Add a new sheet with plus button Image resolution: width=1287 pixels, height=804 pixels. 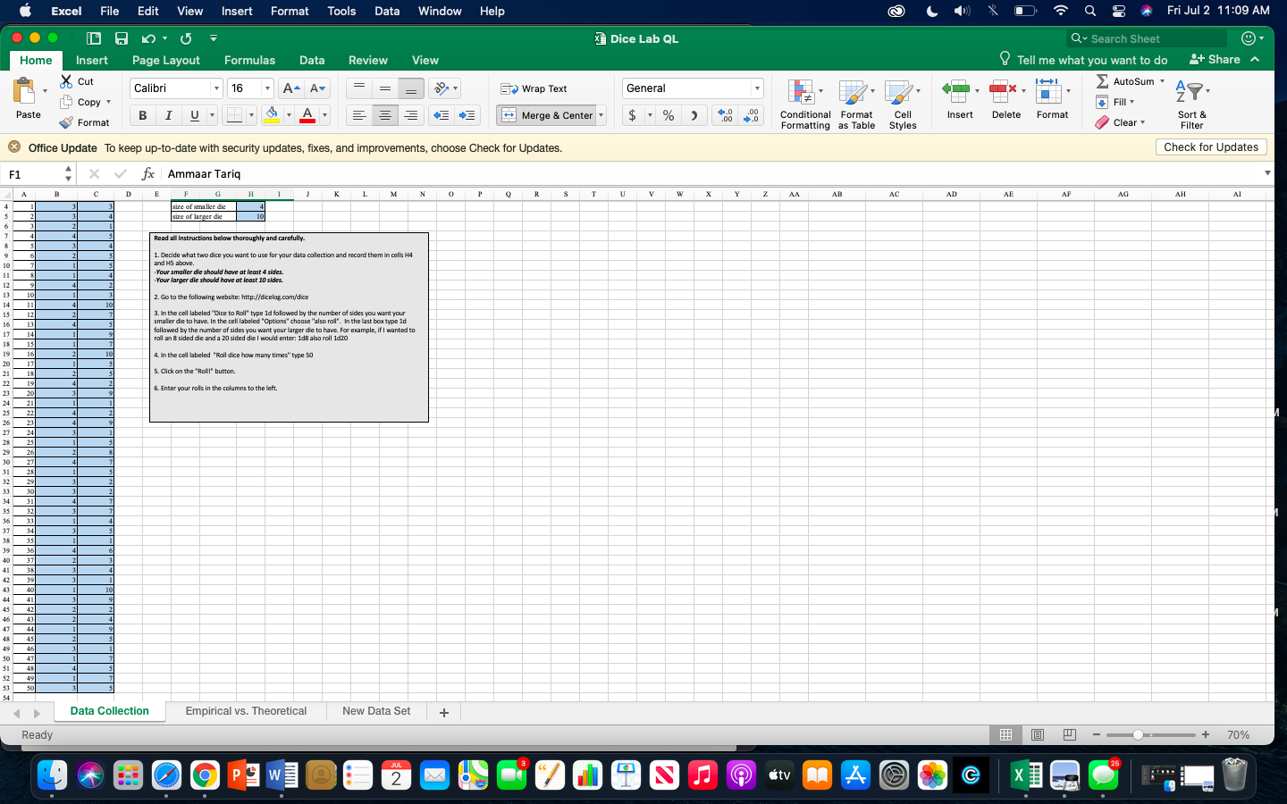tap(443, 712)
